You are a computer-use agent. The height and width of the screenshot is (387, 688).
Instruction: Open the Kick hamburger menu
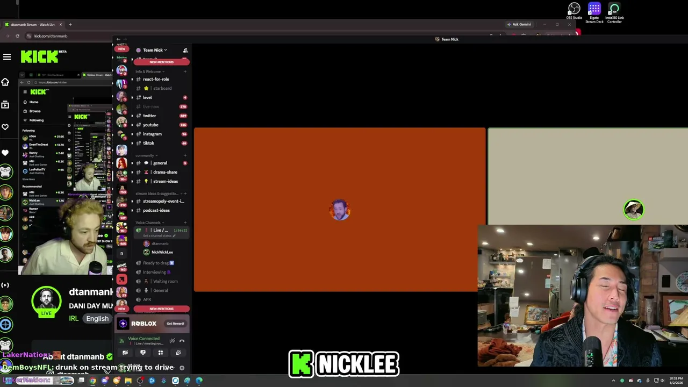[7, 56]
